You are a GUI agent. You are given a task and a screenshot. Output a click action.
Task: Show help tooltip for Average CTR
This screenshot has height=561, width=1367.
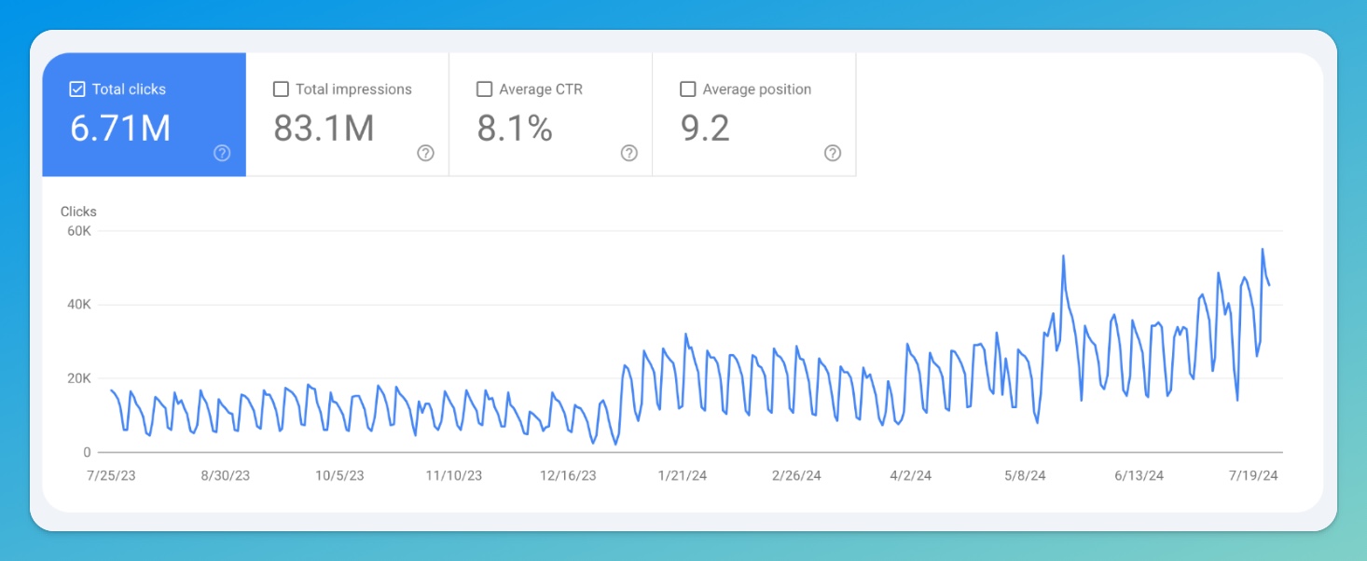click(629, 154)
